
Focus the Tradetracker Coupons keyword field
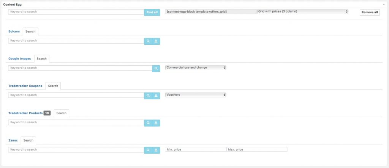pos(76,95)
